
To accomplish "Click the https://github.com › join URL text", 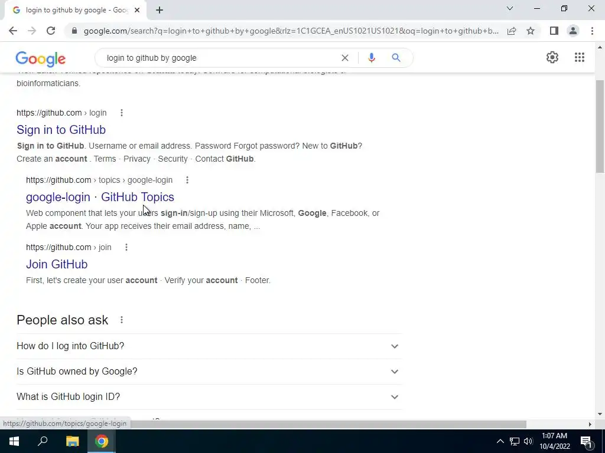I will [x=69, y=247].
